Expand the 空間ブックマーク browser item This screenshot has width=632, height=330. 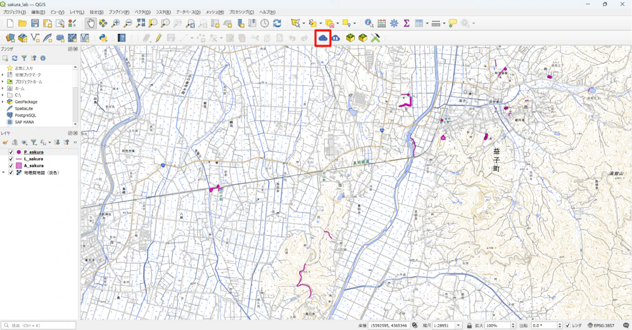coord(3,75)
